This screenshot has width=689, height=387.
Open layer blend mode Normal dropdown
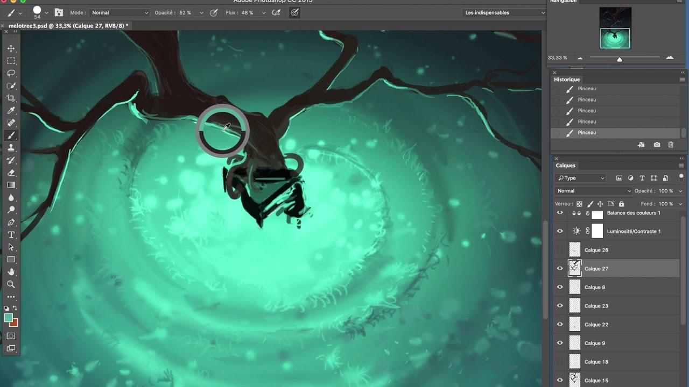click(x=594, y=191)
